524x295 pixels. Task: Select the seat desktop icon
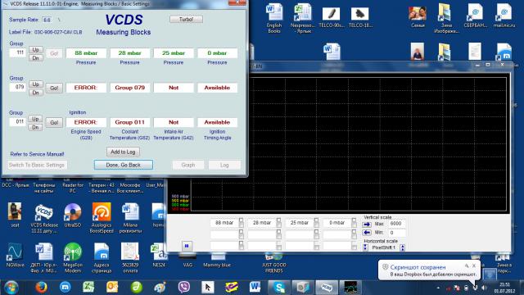(x=15, y=216)
